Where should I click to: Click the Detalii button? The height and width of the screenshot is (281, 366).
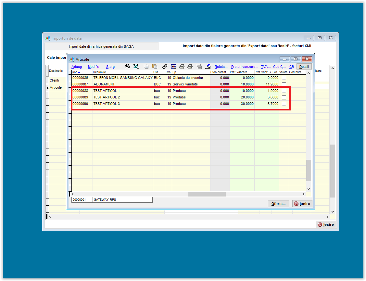pos(304,67)
